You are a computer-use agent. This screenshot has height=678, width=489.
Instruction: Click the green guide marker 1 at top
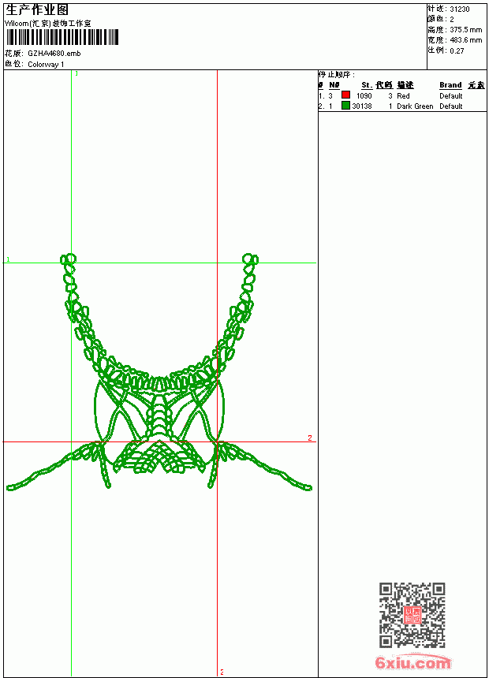[x=77, y=73]
